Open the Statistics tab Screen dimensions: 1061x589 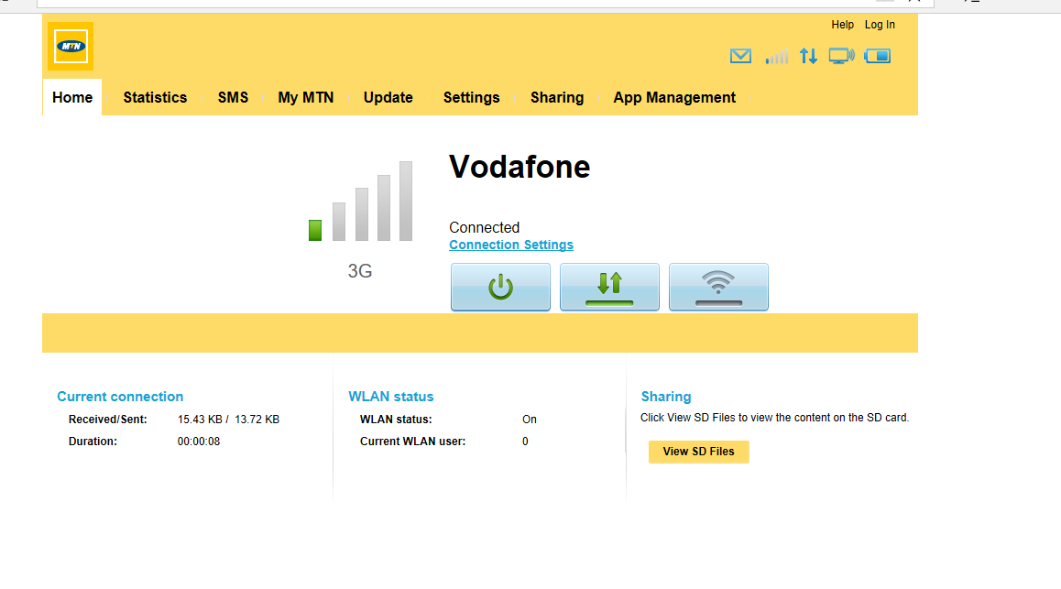click(155, 97)
